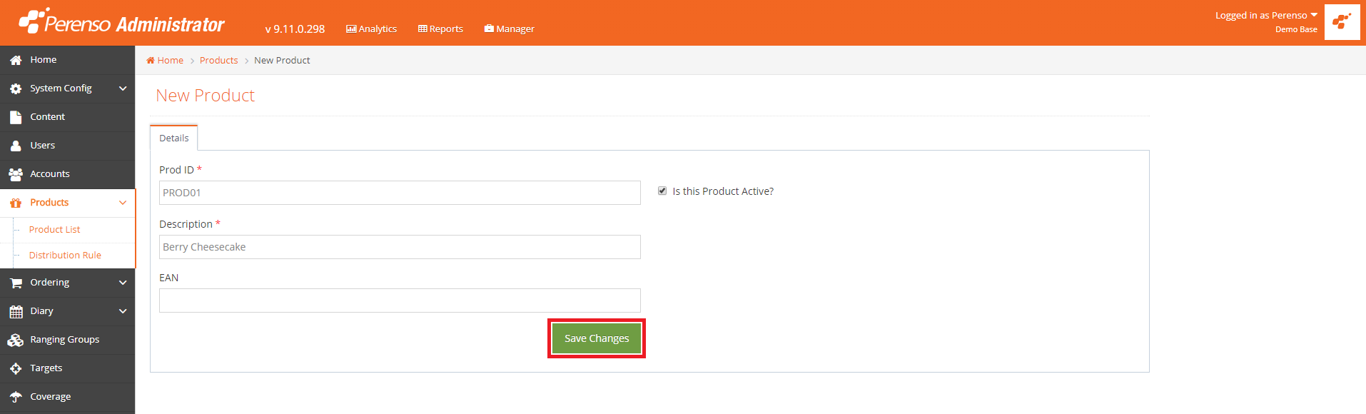Open Coverage sidebar item
This screenshot has height=414, width=1366.
pos(67,397)
